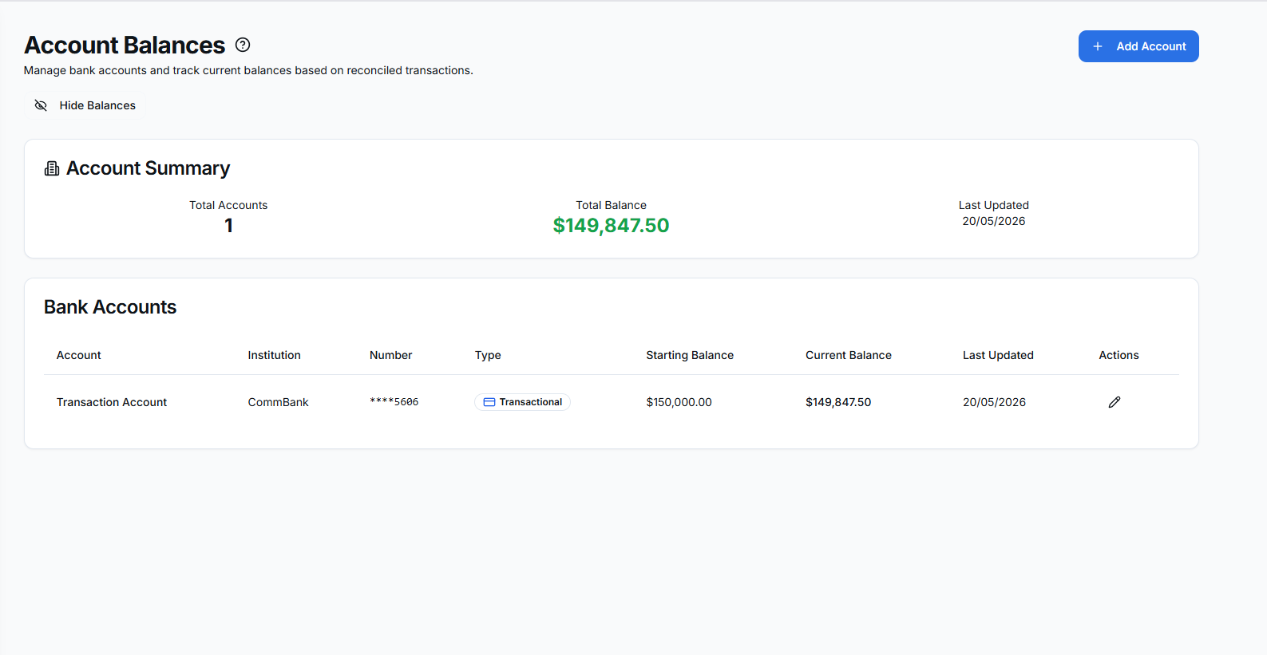
Task: Click the Account Balances page title
Action: [x=125, y=45]
